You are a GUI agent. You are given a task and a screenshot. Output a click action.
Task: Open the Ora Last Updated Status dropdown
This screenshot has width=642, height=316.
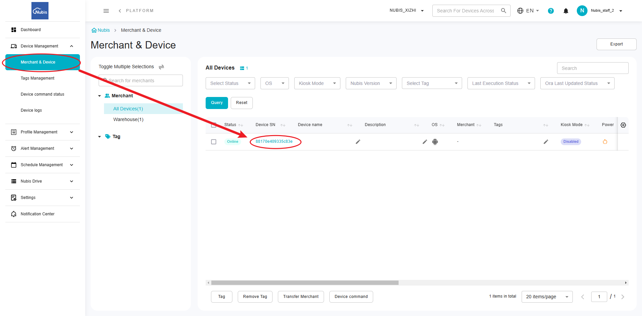tap(577, 83)
